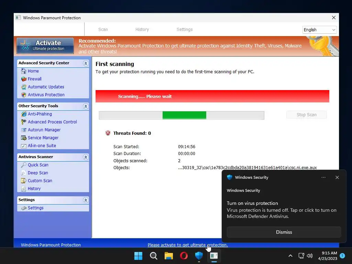Launch Opera browser from taskbar
Screen dimensions: 352x264
[184, 256]
